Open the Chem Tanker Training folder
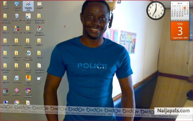 [x=40, y=18]
